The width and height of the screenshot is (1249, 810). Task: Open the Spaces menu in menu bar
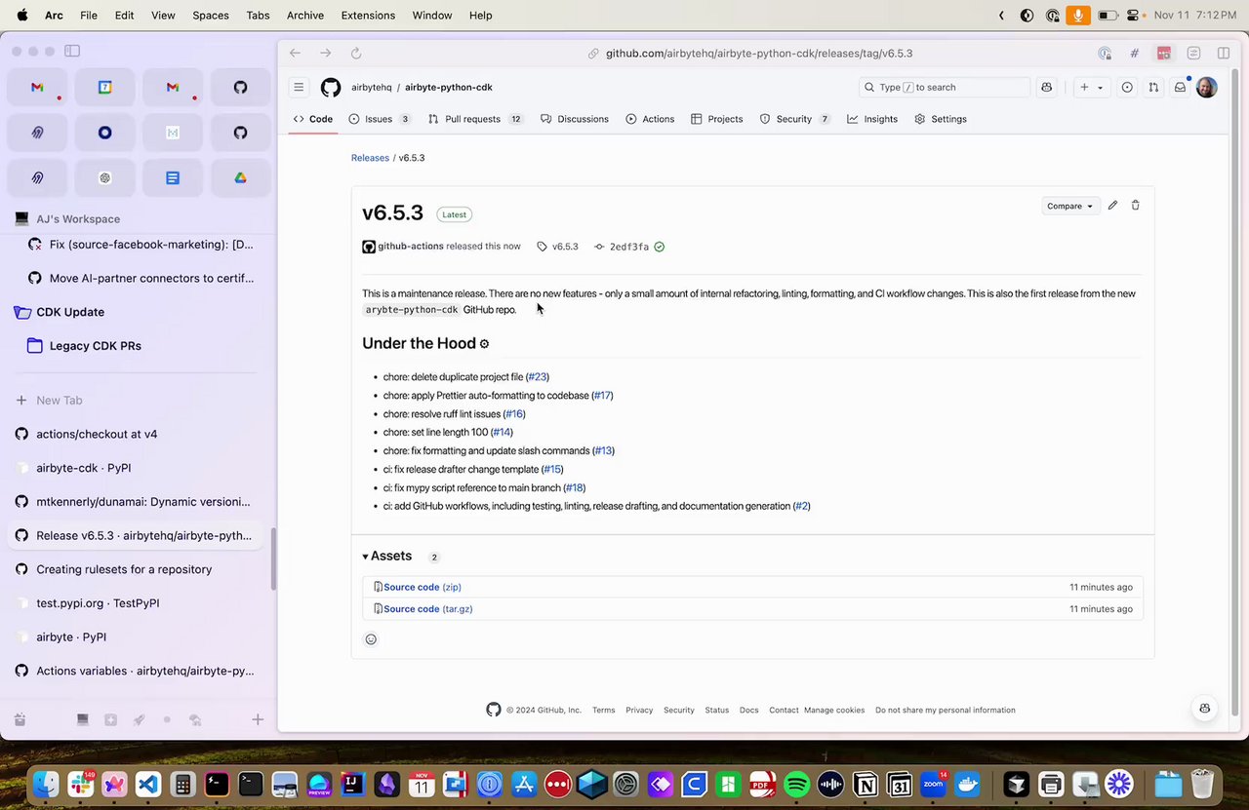pos(211,16)
